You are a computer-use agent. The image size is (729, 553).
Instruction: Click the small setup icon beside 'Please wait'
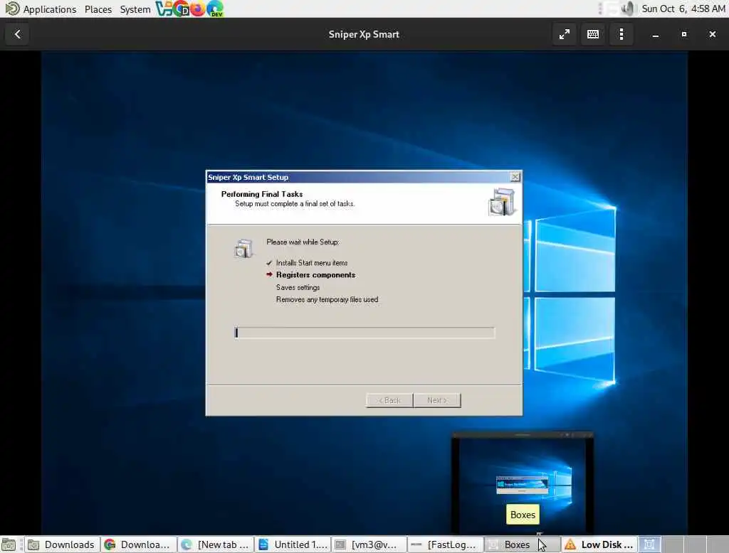(x=243, y=248)
